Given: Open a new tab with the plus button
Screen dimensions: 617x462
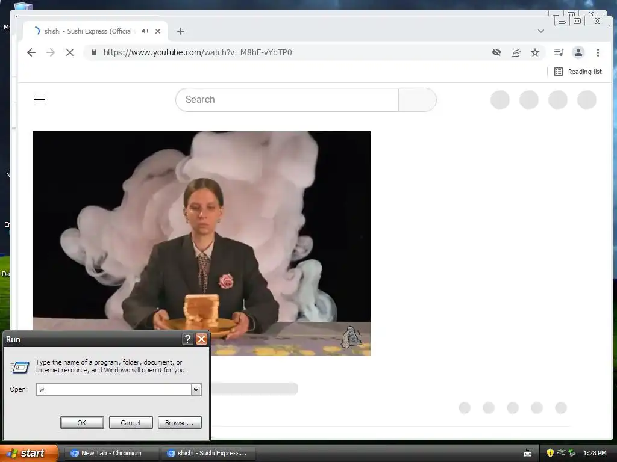Looking at the screenshot, I should point(181,31).
